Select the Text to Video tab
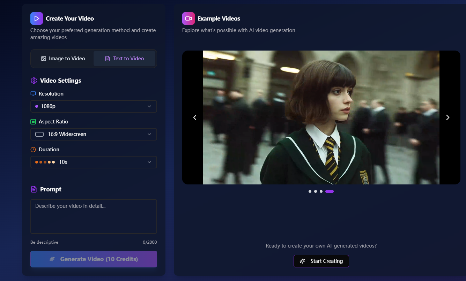The height and width of the screenshot is (281, 466). click(125, 58)
